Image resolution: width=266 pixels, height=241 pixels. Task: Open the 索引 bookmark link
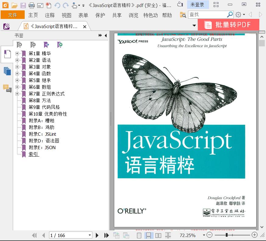tap(34, 154)
